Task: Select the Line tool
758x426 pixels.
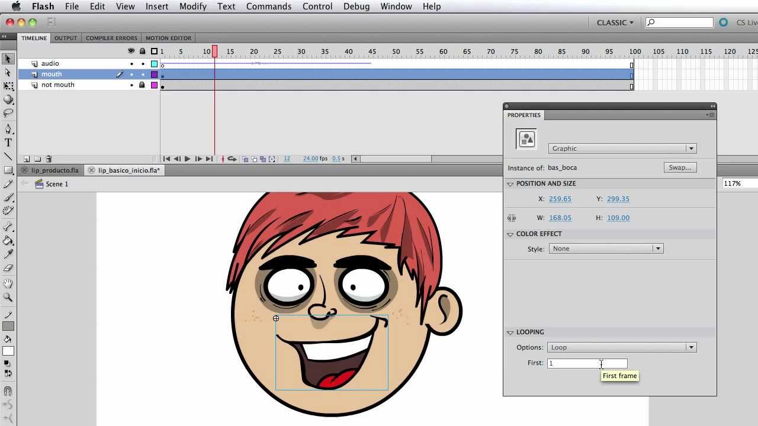Action: [8, 156]
